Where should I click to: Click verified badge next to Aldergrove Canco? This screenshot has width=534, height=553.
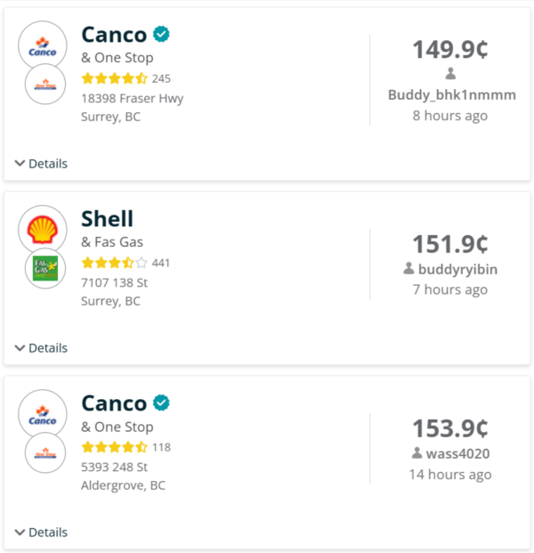[x=161, y=403]
